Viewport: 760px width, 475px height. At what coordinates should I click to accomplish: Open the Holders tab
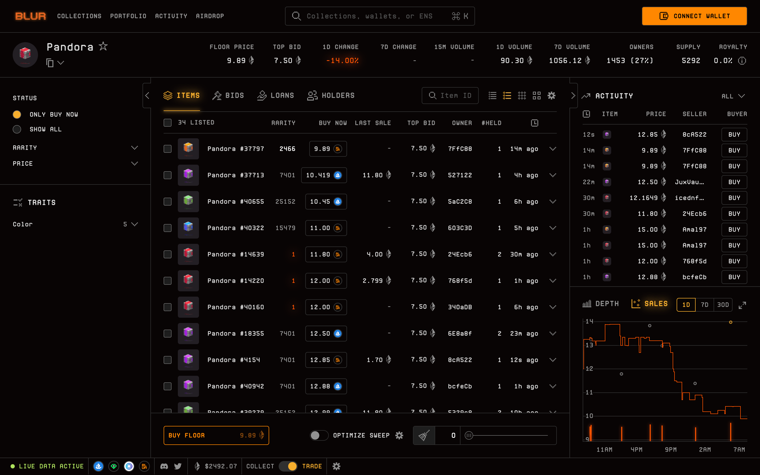331,96
